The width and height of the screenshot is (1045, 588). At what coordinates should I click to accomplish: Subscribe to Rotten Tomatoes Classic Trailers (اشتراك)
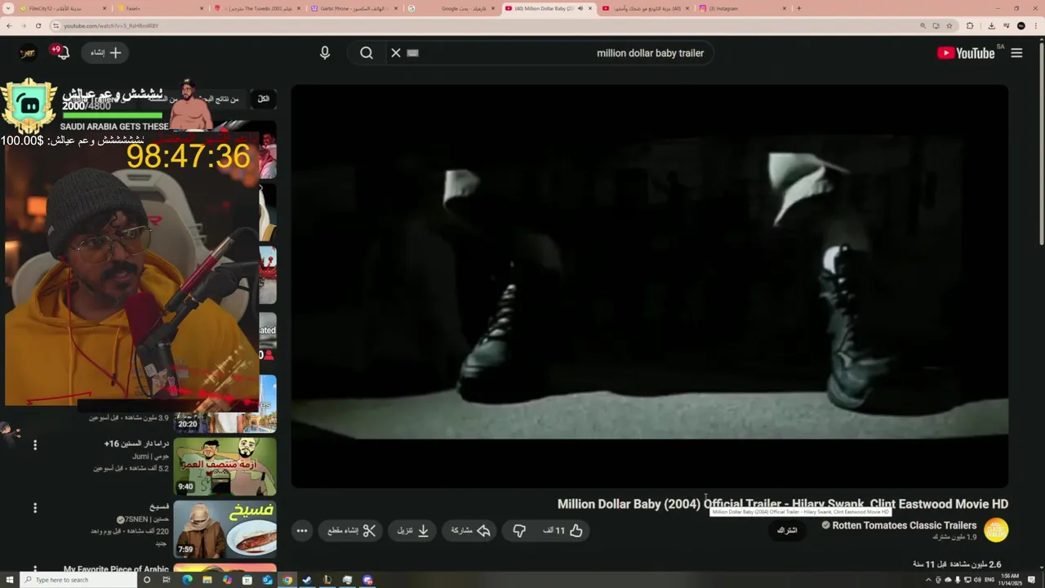coord(787,531)
